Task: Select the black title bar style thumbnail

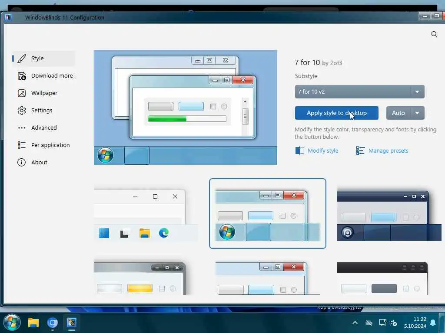Action: [382, 278]
